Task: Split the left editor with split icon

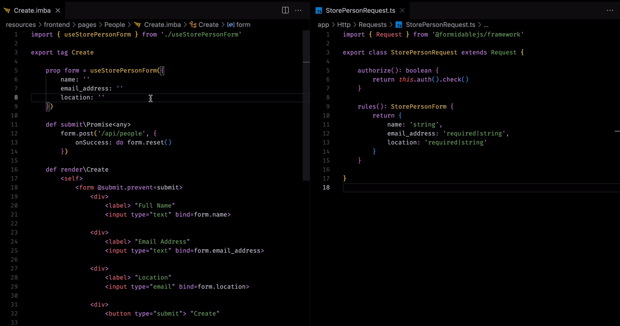Action: point(285,10)
